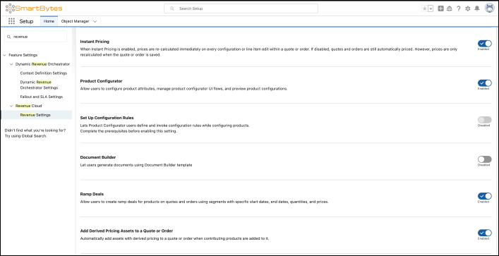The width and height of the screenshot is (499, 256).
Task: Collapse the Revenue Cloud node
Action: (11, 106)
